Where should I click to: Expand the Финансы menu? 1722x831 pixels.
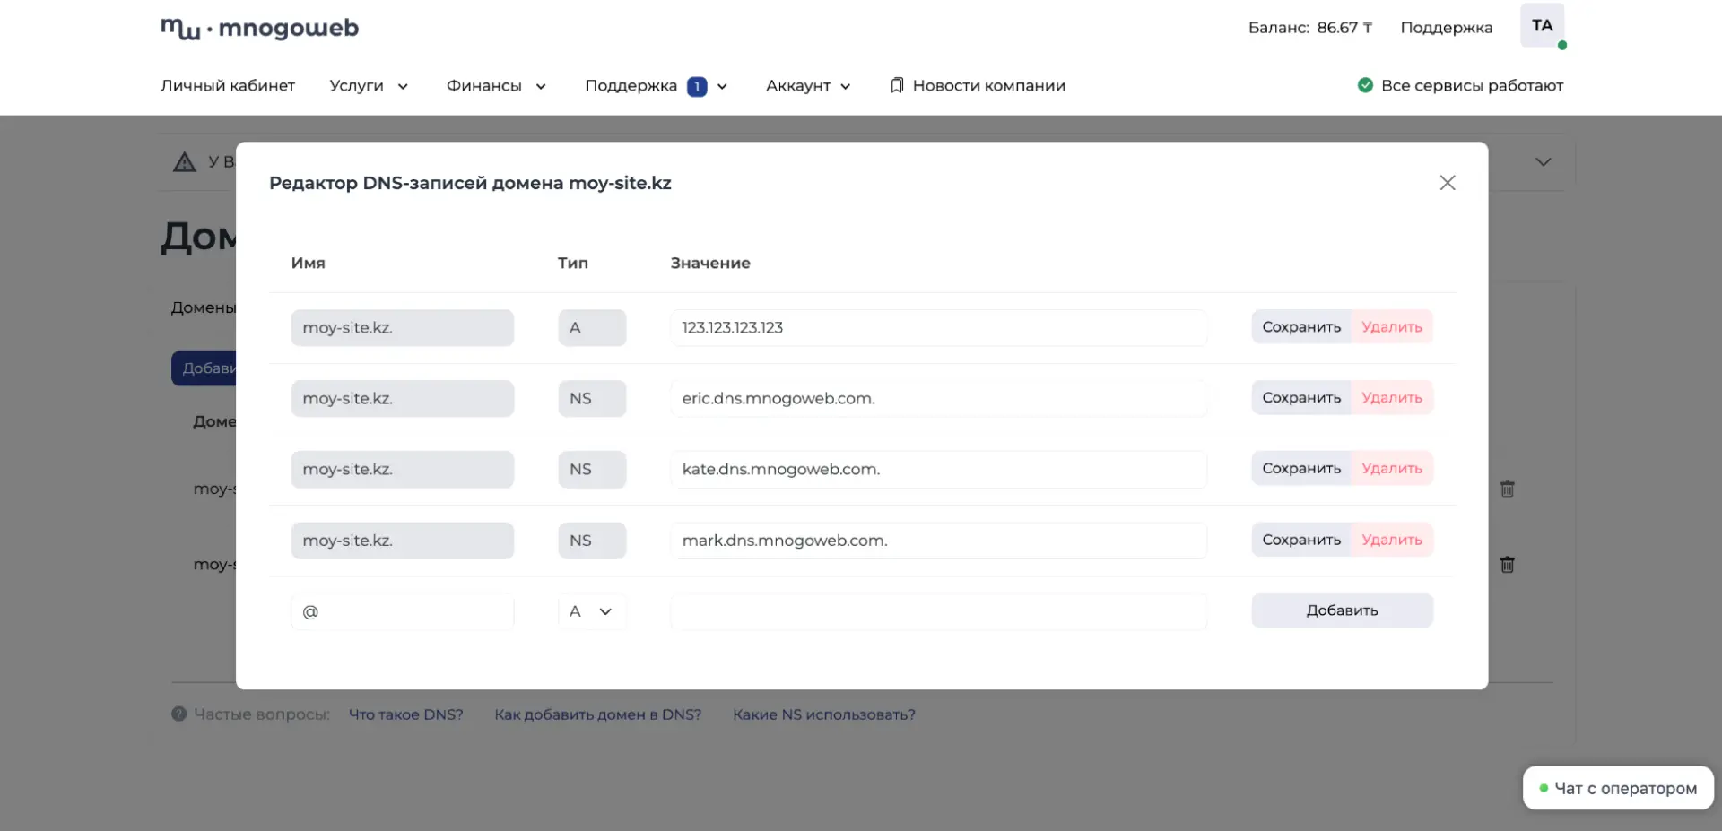497,86
